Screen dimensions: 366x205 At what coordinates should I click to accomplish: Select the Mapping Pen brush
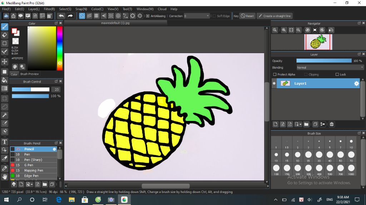[x=33, y=170]
